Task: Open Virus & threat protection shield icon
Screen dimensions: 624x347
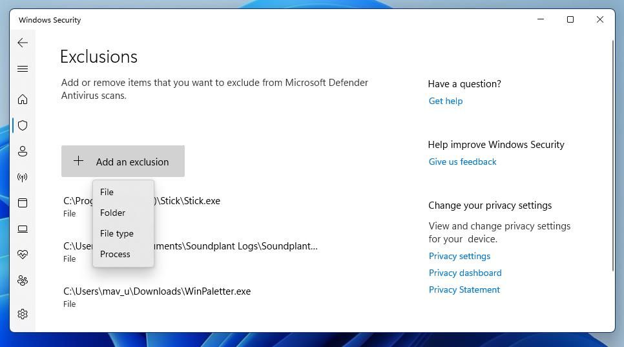Action: [x=23, y=125]
